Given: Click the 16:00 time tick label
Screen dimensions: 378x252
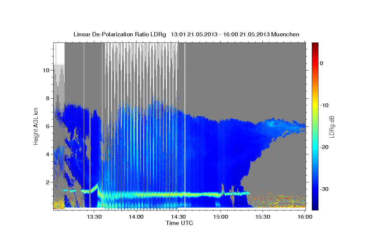Looking at the screenshot, I should click(x=305, y=217).
